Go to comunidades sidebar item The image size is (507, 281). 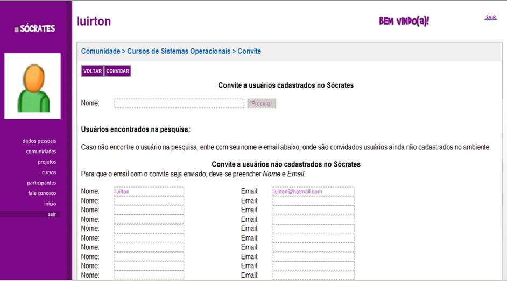point(41,152)
